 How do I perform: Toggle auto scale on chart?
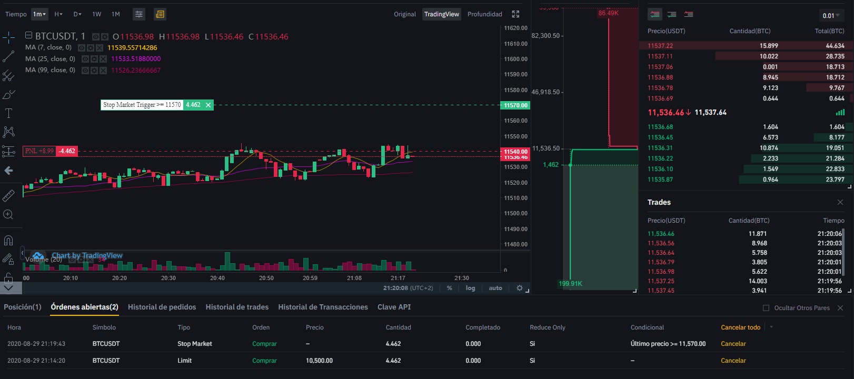tap(495, 288)
